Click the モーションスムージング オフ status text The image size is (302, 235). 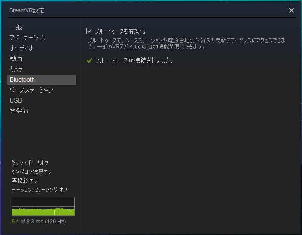pyautogui.click(x=39, y=190)
